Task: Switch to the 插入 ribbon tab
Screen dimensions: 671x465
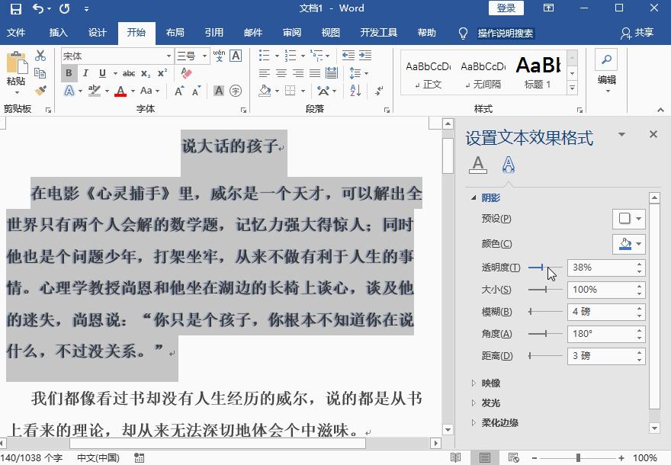Action: click(x=57, y=33)
